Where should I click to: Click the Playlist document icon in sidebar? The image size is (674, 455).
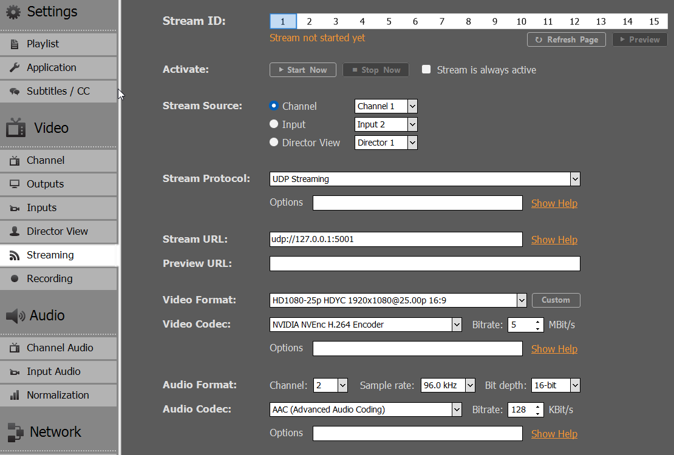pyautogui.click(x=15, y=44)
